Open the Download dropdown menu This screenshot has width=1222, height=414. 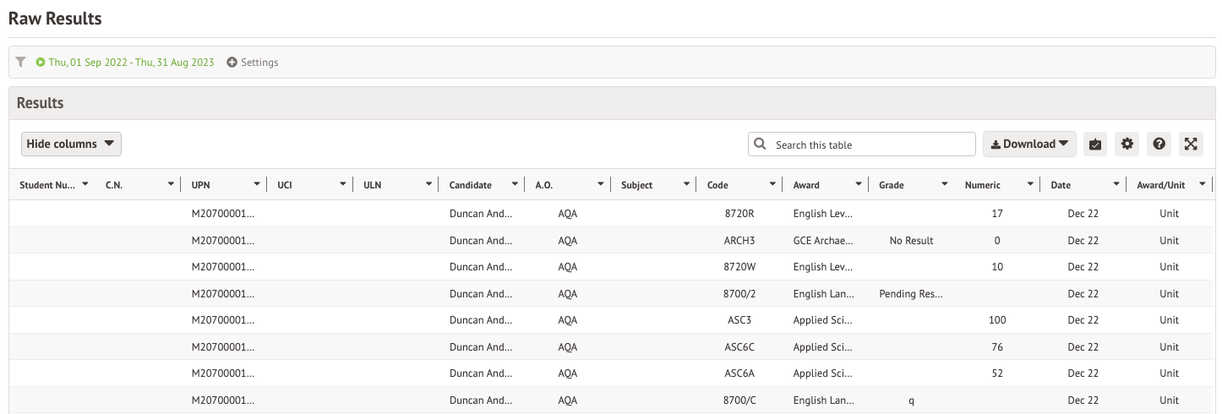[x=1028, y=144]
